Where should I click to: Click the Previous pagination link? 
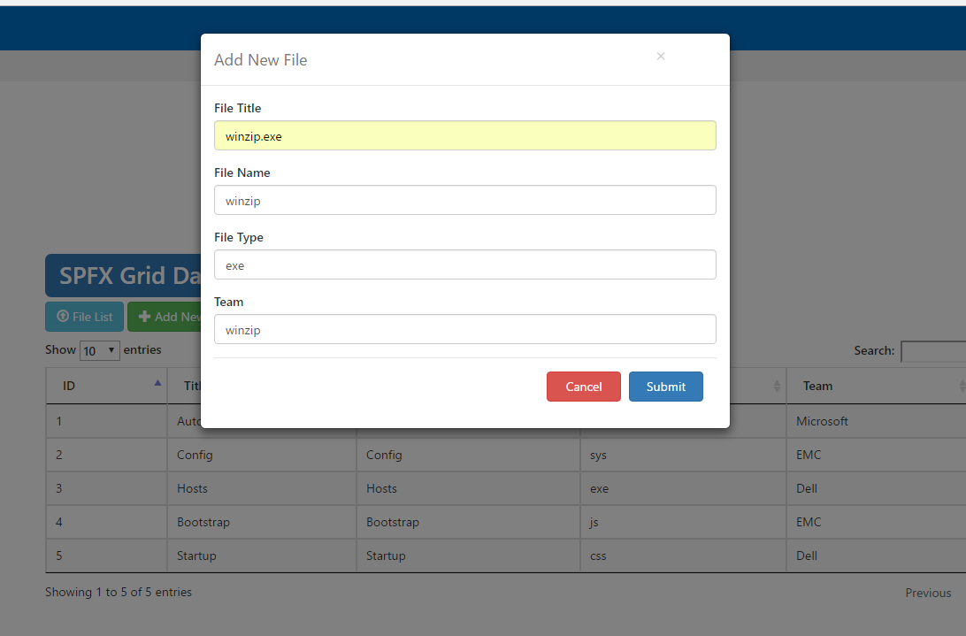click(928, 592)
